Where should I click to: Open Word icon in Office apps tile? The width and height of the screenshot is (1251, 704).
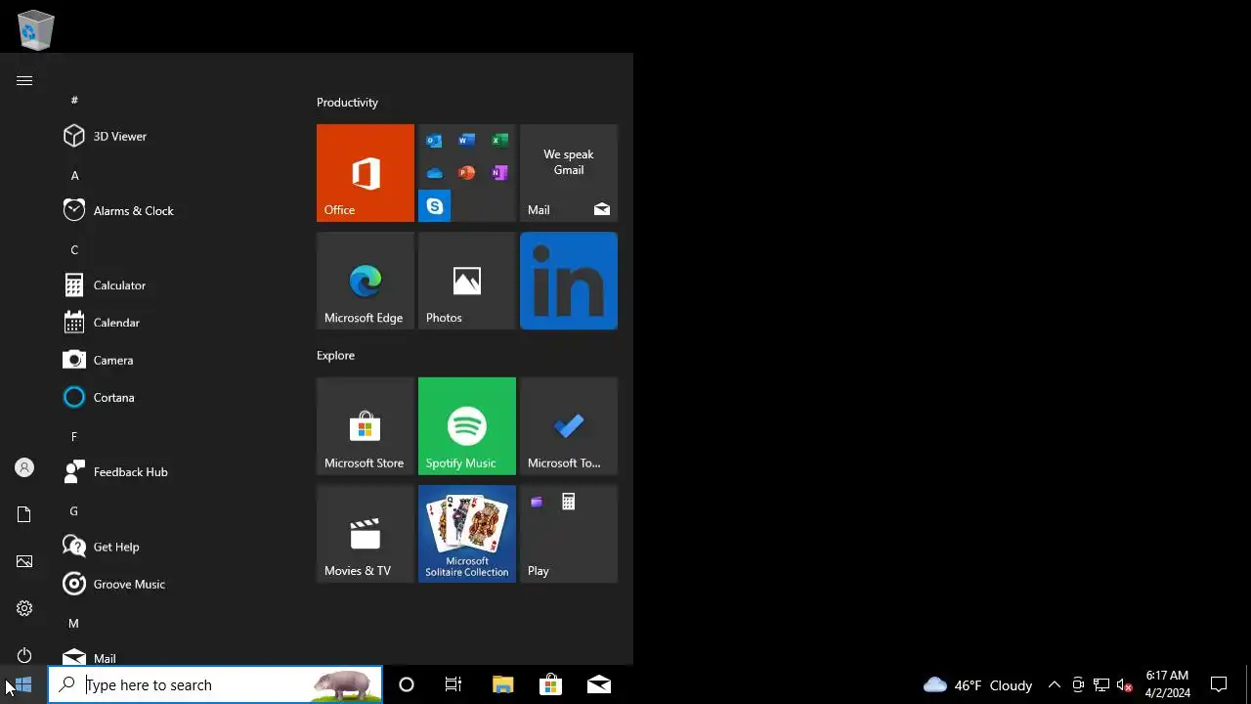click(466, 141)
